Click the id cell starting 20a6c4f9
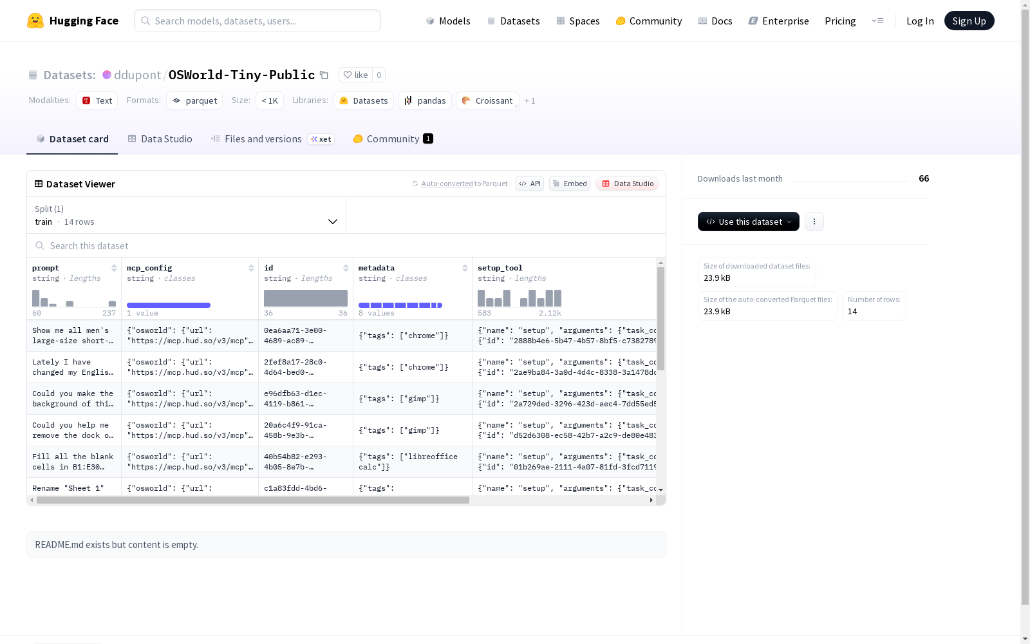Screen dimensions: 1030x644 pos(306,430)
